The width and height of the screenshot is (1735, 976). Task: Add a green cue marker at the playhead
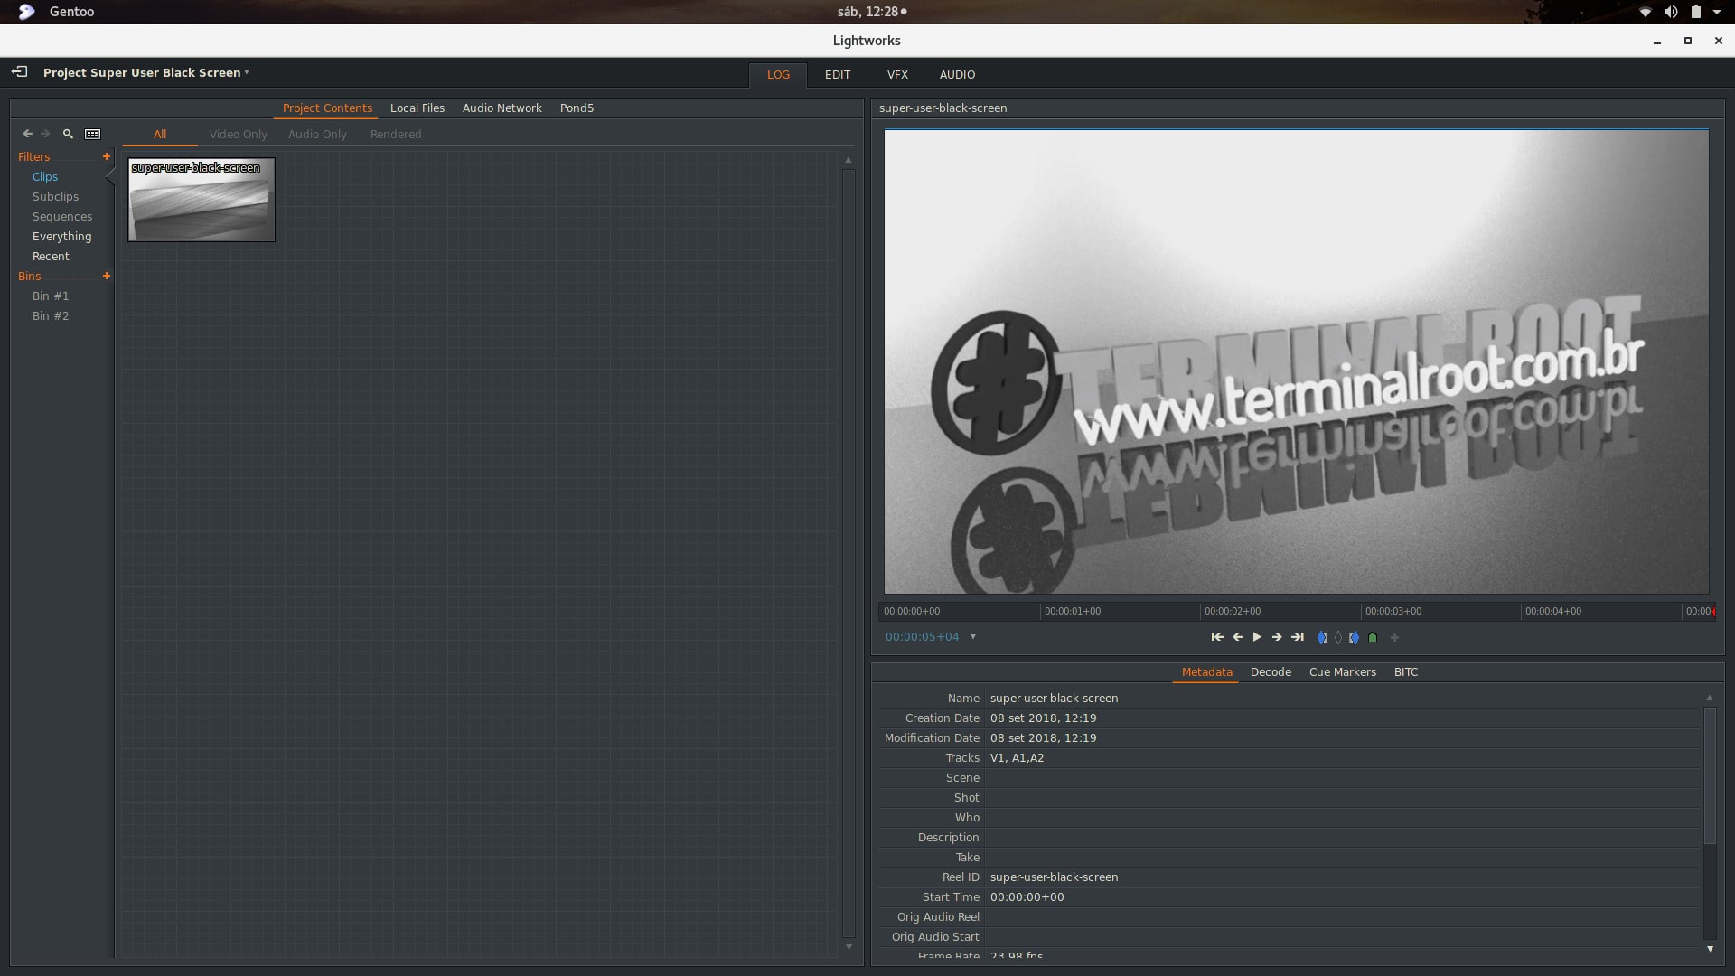(x=1373, y=637)
